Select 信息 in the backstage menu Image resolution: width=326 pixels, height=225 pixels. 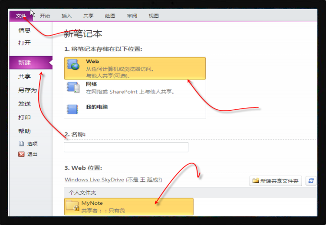click(24, 30)
